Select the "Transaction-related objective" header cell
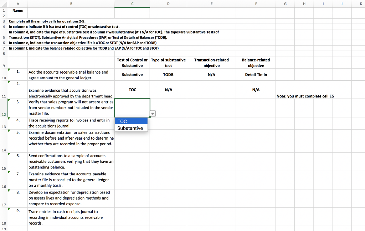Screen dimensions: 365x231 (212, 63)
